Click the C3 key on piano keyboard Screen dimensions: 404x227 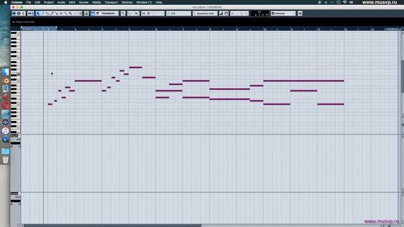(15, 81)
